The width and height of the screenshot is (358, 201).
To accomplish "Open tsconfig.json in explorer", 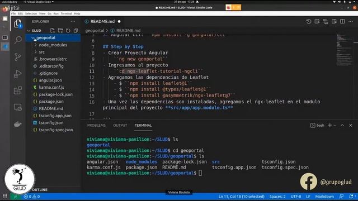I will point(51,123).
